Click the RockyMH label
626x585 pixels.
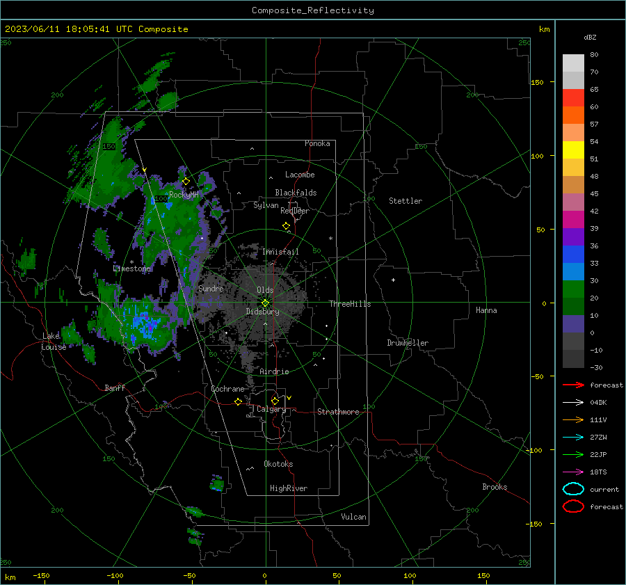pos(184,195)
